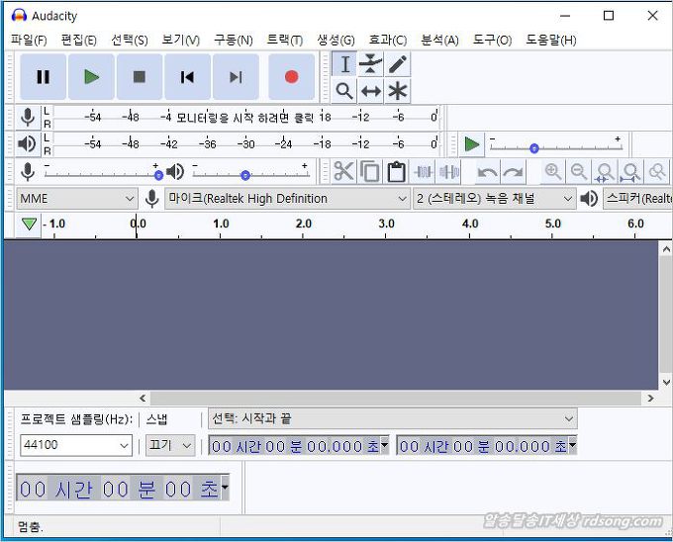Image resolution: width=673 pixels, height=542 pixels.
Task: Click the Trim audio icon
Action: click(x=424, y=171)
